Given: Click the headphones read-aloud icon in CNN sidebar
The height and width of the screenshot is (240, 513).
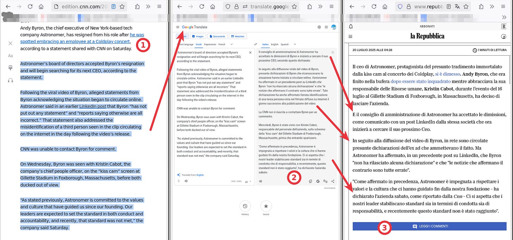Looking at the screenshot, I should [11, 80].
